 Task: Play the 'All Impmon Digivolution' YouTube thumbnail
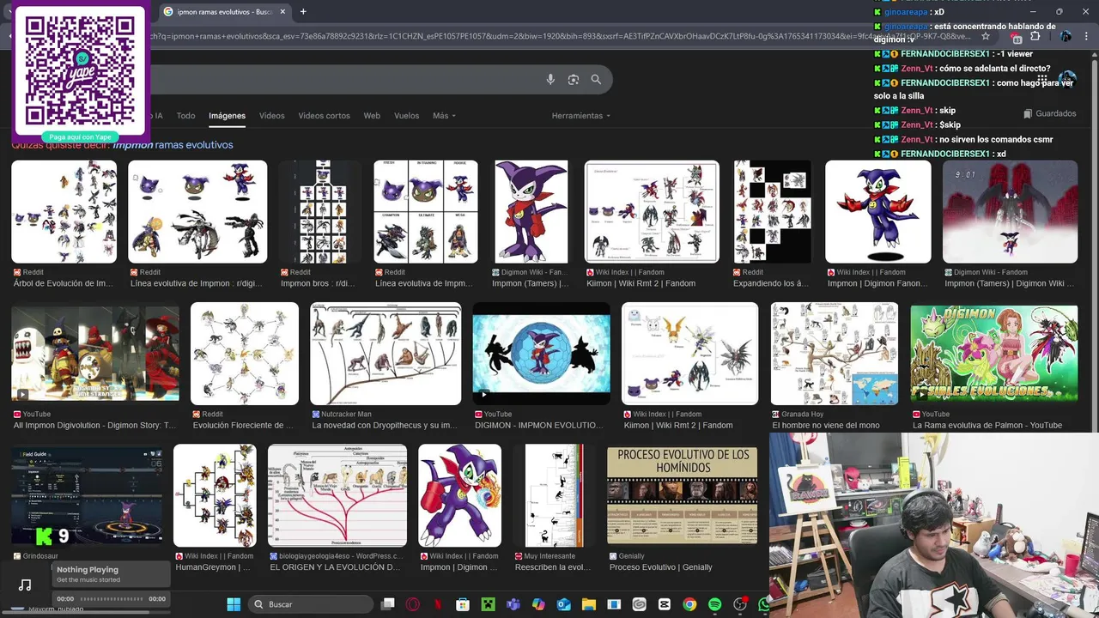[x=95, y=353]
